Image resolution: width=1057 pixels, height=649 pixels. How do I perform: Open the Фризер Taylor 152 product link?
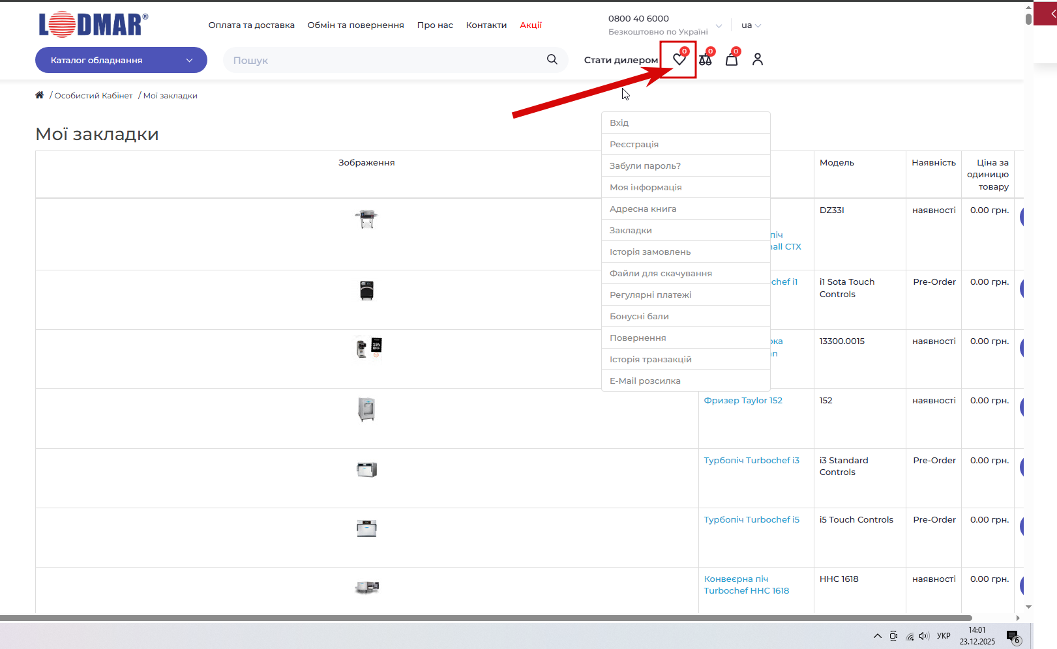[x=743, y=401]
